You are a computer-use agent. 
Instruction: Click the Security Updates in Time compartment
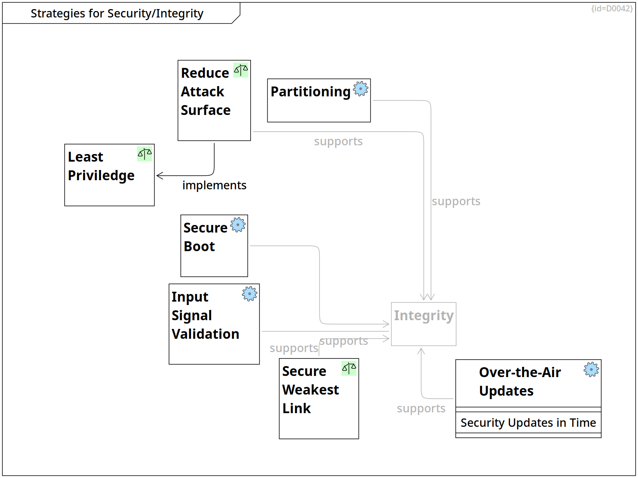click(528, 423)
